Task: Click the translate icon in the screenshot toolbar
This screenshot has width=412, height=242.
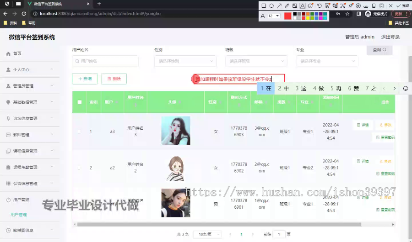Action: pos(335,5)
